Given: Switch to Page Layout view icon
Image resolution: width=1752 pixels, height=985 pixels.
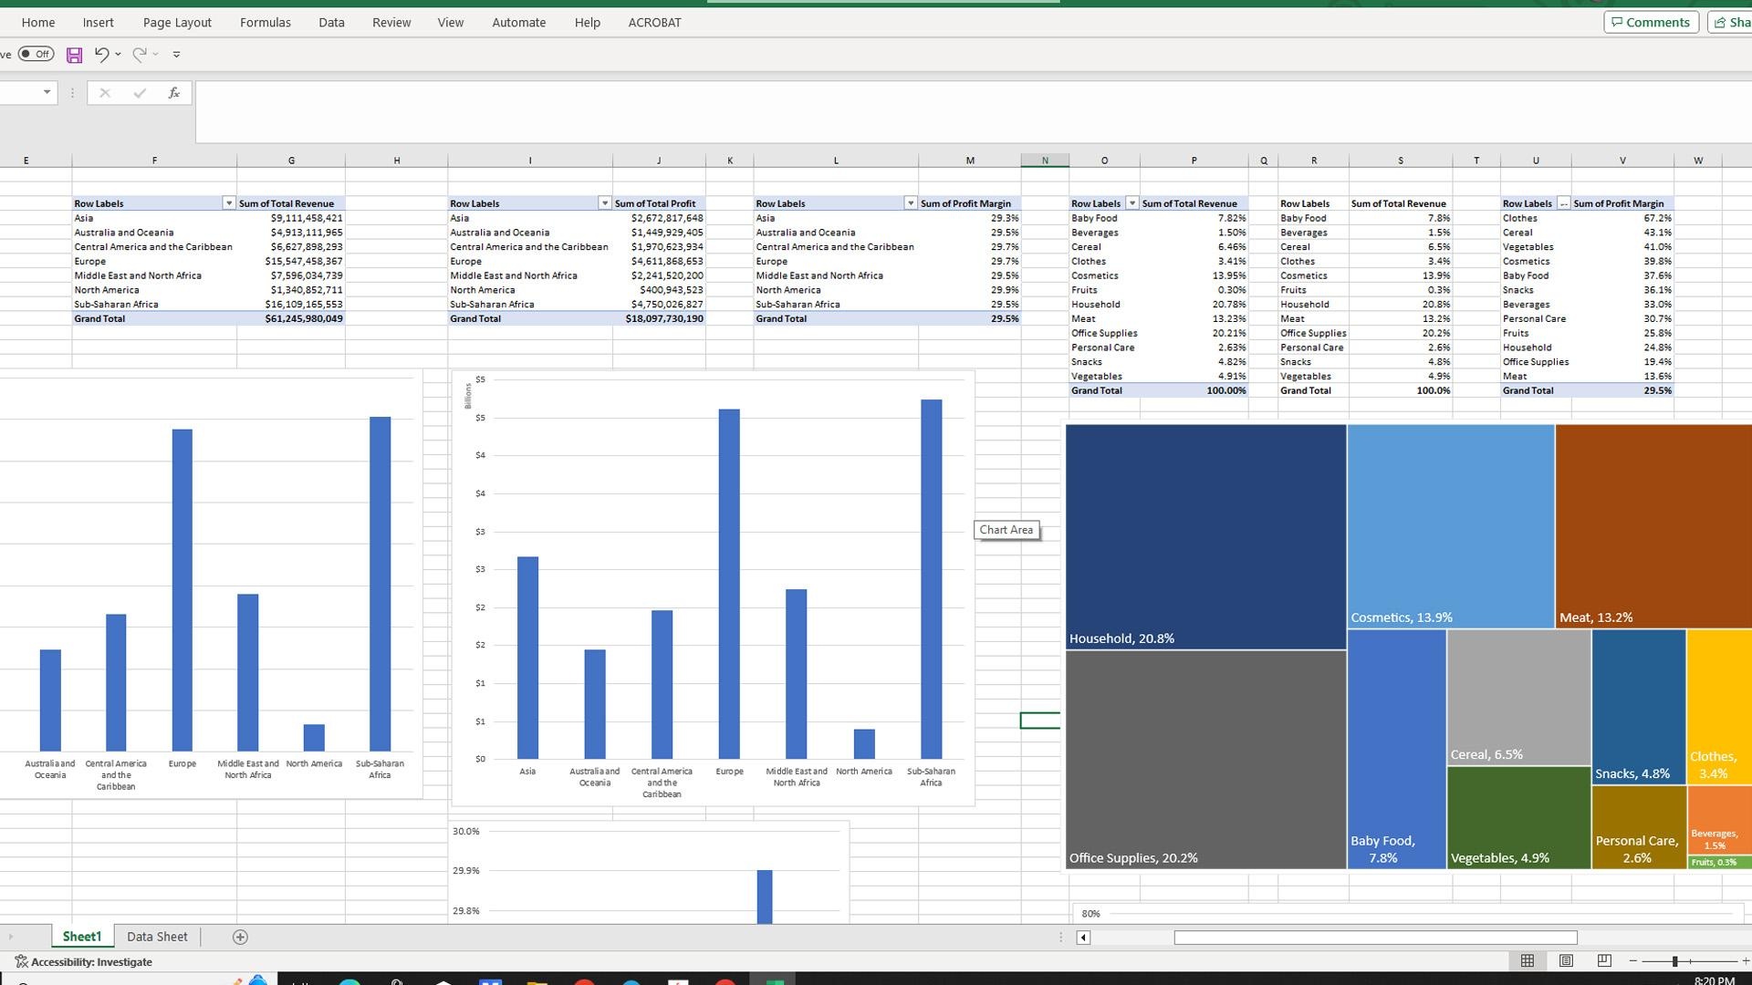Looking at the screenshot, I should [x=1566, y=960].
